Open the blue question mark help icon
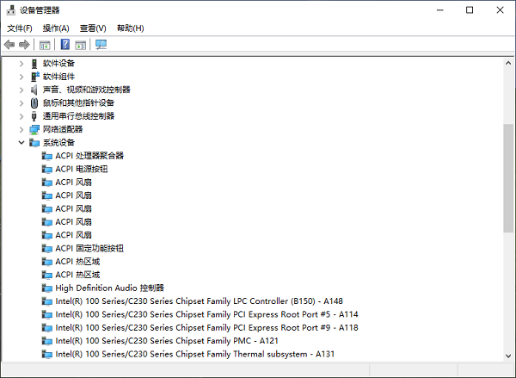 (65, 44)
